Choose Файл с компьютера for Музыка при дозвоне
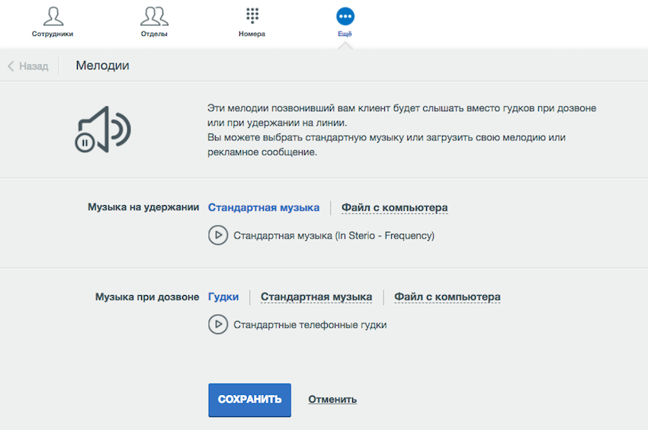648x430 pixels. [448, 297]
